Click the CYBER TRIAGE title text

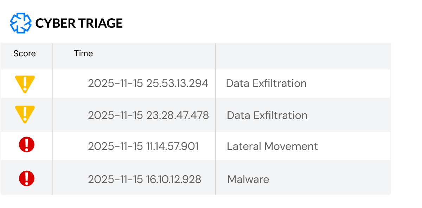(79, 23)
